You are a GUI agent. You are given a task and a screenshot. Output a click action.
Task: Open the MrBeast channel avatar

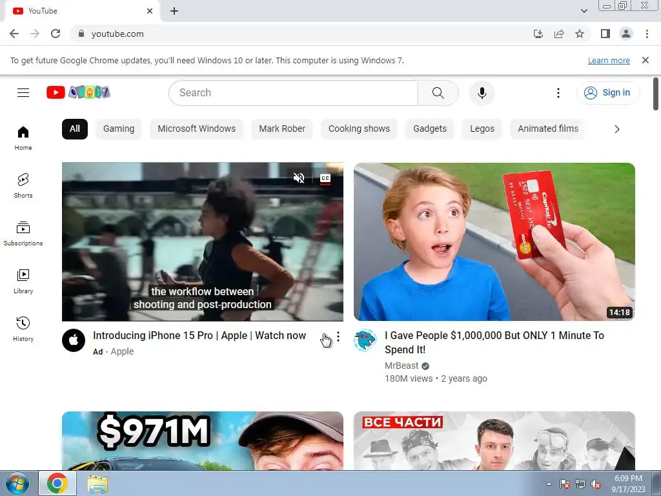(365, 340)
